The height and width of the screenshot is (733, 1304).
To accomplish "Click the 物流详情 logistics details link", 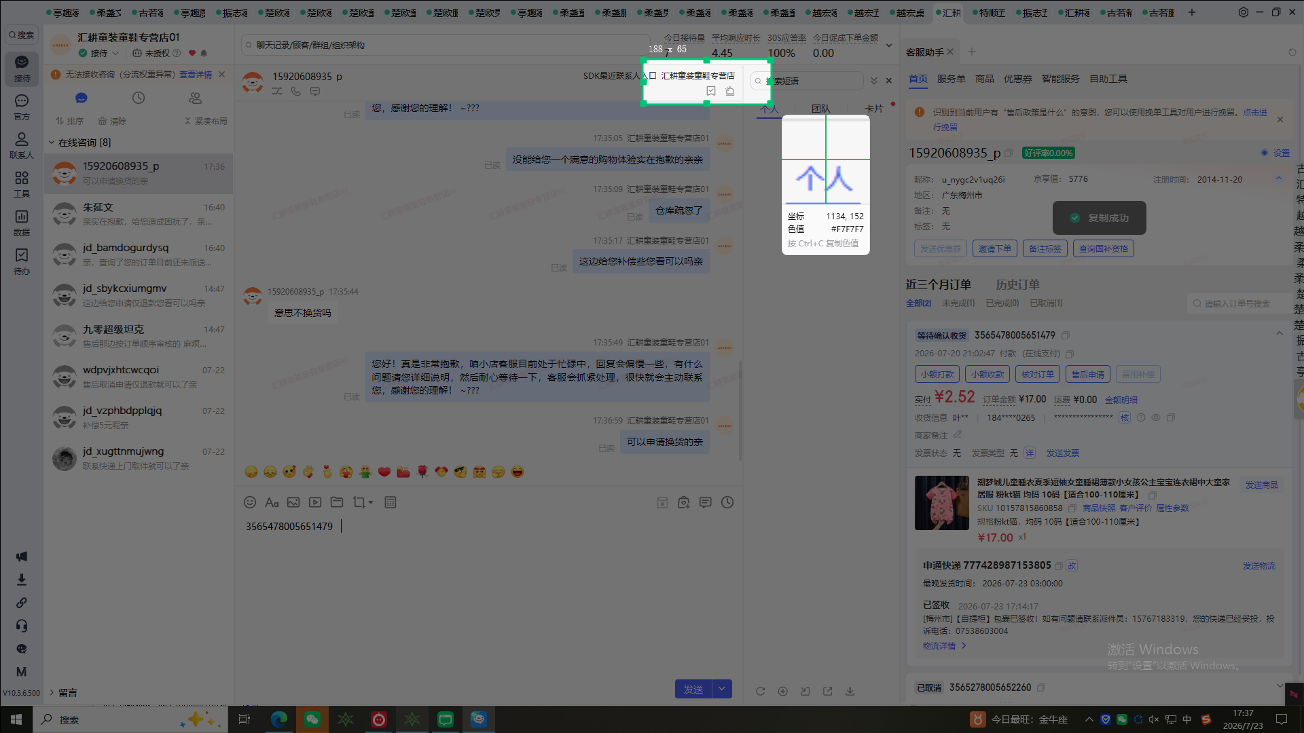I will [944, 646].
